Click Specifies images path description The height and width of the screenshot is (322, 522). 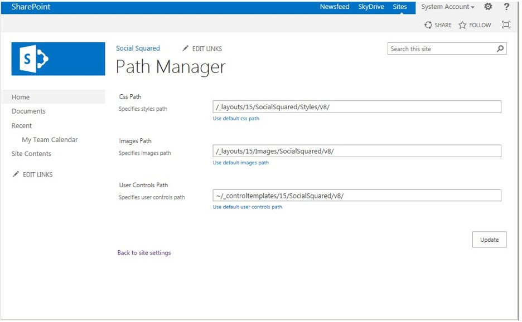point(145,153)
